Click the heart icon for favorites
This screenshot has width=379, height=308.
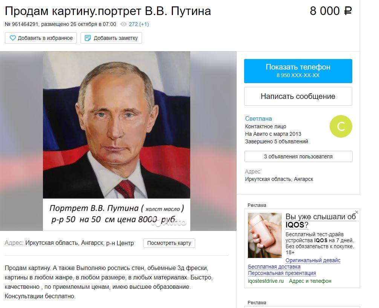12,38
